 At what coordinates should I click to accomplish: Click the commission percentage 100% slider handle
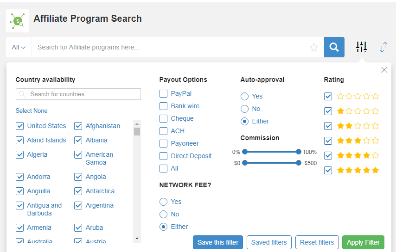tap(299, 152)
